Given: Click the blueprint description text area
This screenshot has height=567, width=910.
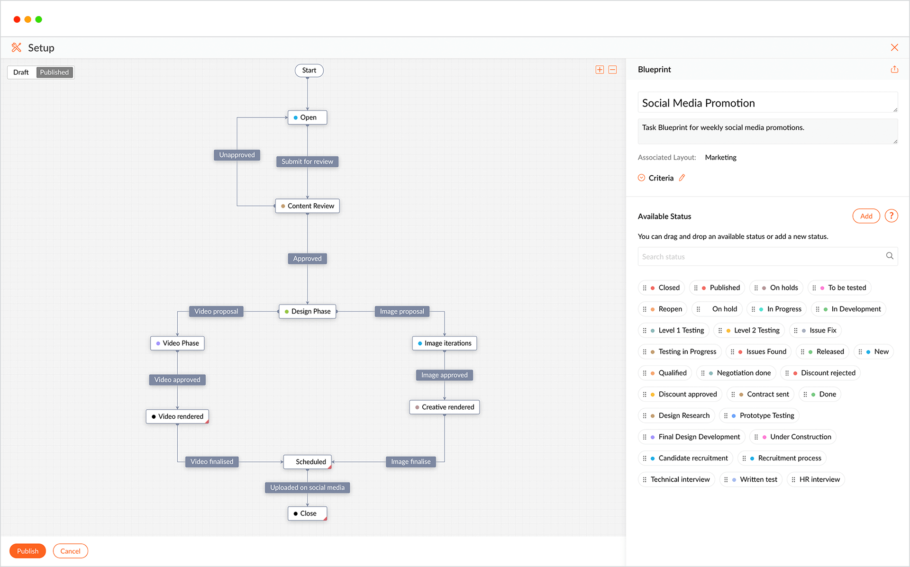Looking at the screenshot, I should (767, 131).
